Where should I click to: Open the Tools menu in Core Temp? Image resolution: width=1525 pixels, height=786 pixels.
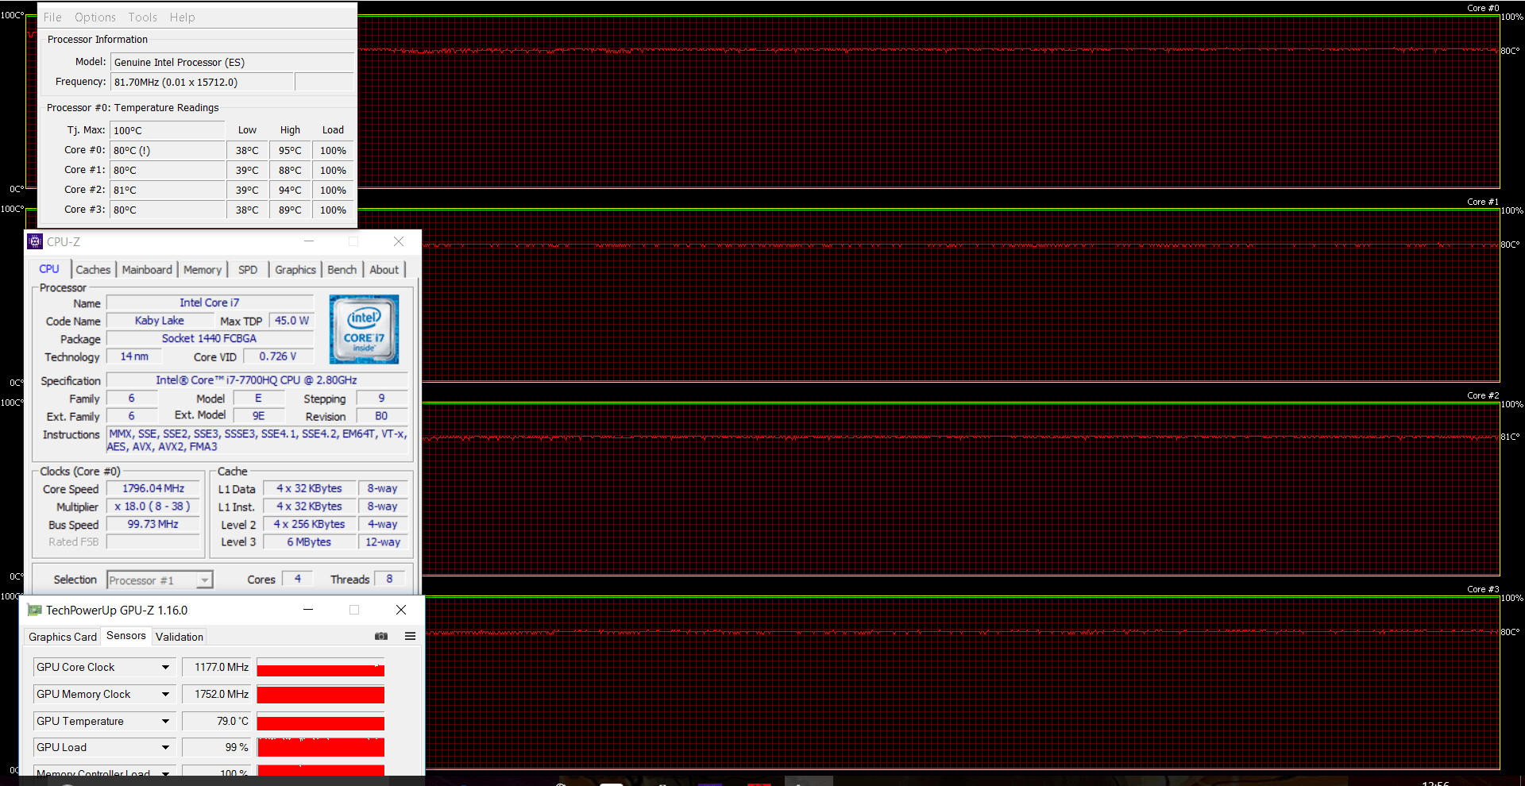tap(143, 17)
